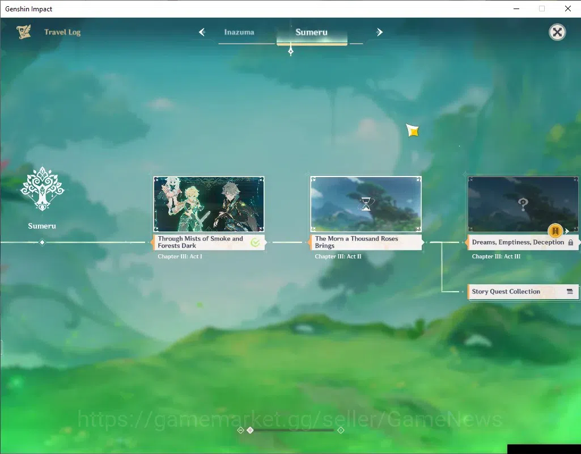Open the Through Mists of Smoke thumbnail

[x=209, y=204]
